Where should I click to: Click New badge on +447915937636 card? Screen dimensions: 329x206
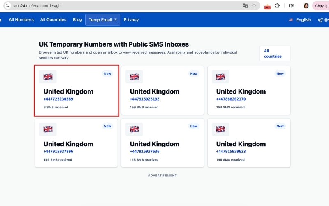pos(194,126)
